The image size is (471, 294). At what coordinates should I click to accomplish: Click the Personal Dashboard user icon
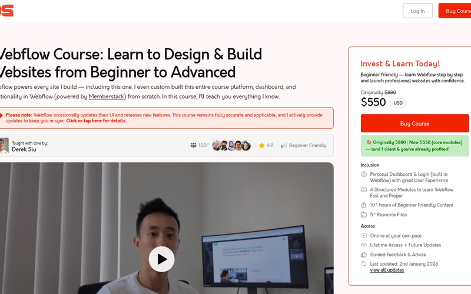coord(363,174)
